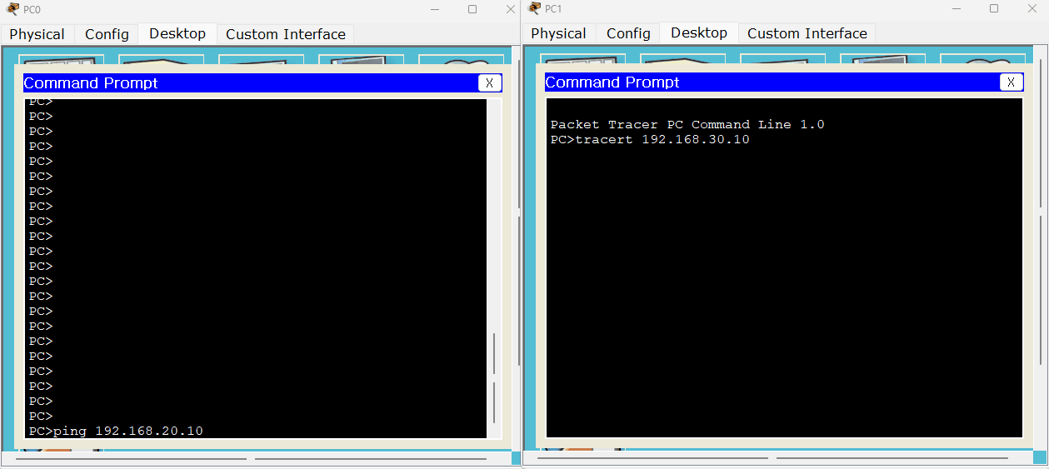Maximize the PC0 window
Viewport: 1049px width, 469px height.
pyautogui.click(x=472, y=9)
